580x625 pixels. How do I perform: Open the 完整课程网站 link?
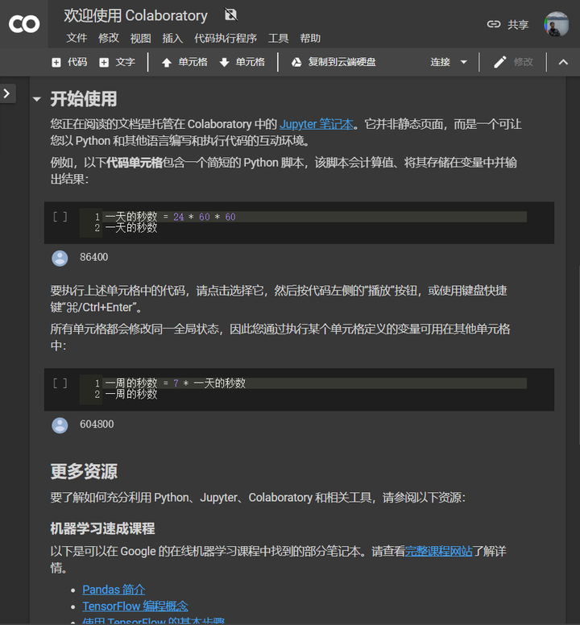pos(438,552)
